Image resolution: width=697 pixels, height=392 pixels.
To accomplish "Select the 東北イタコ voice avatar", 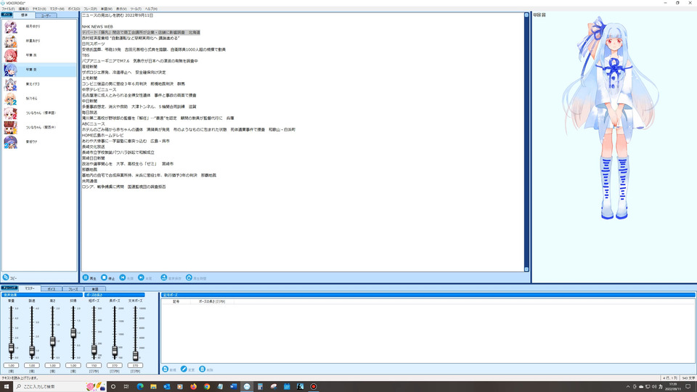I will (x=11, y=84).
